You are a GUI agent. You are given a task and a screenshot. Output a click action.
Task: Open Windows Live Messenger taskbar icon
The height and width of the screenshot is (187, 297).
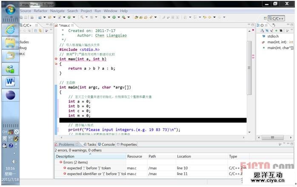pyautogui.click(x=9, y=68)
